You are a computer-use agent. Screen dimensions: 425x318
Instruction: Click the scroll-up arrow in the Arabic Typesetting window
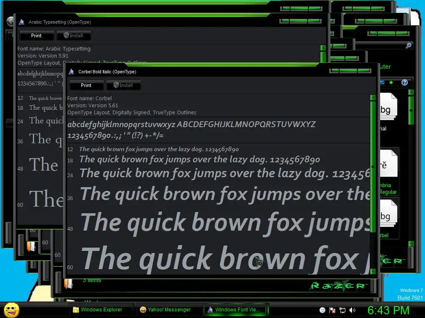click(323, 48)
